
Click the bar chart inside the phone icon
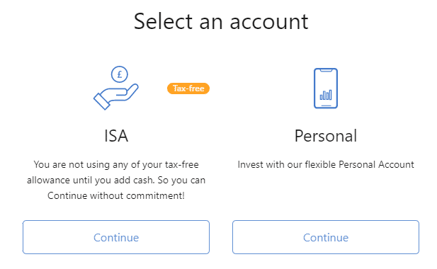[x=326, y=95]
